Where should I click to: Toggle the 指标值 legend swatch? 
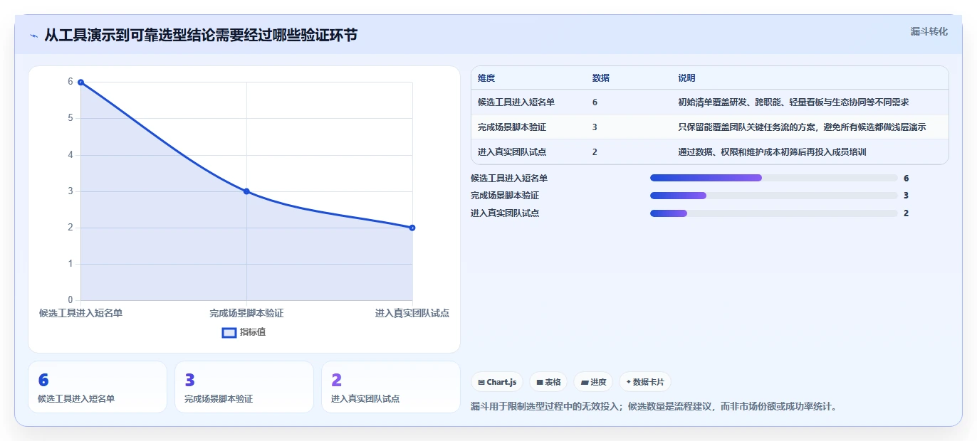click(229, 332)
